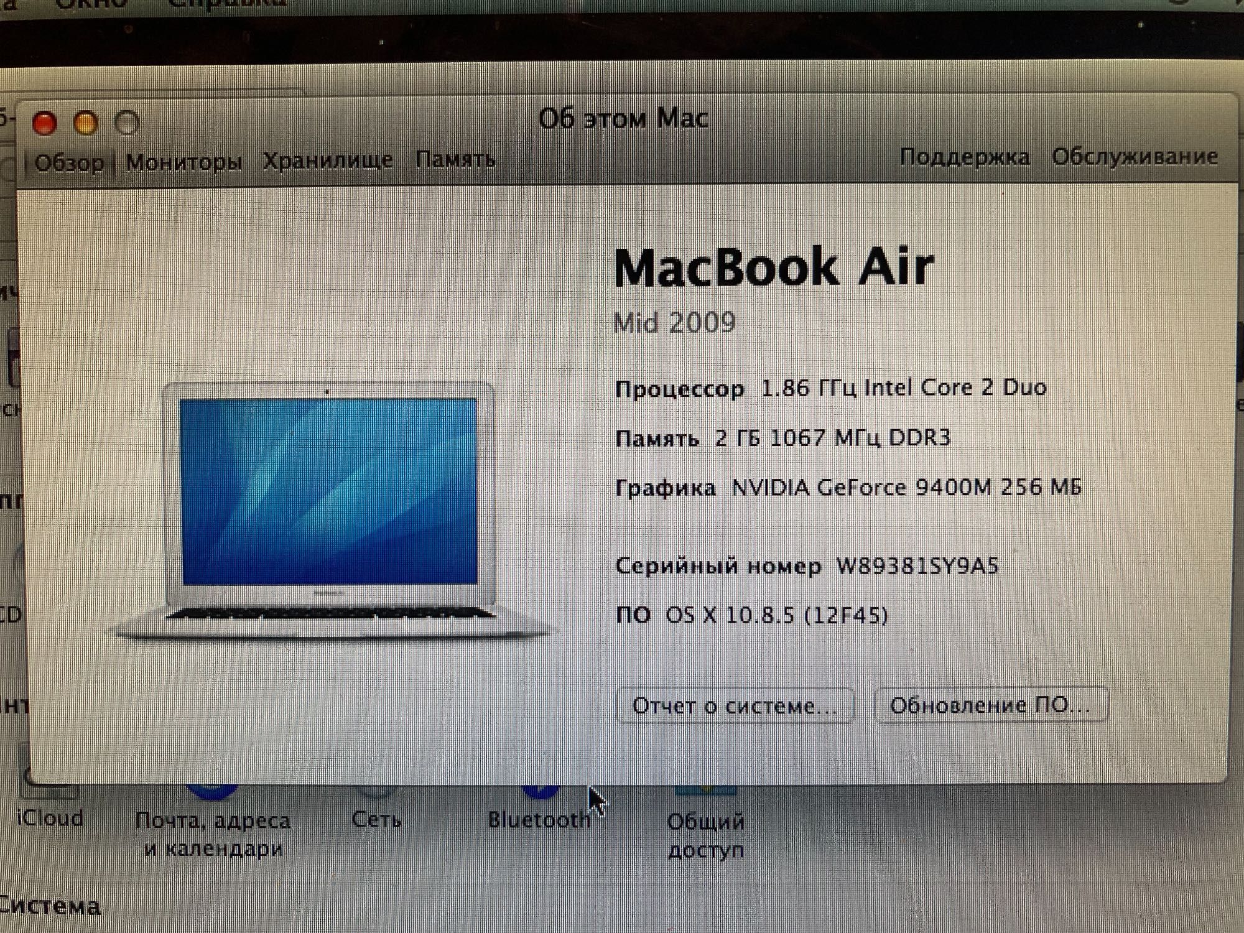The image size is (1244, 933).
Task: Click the 2 ГБ 1067 МГц DDR3 text
Action: 833,438
